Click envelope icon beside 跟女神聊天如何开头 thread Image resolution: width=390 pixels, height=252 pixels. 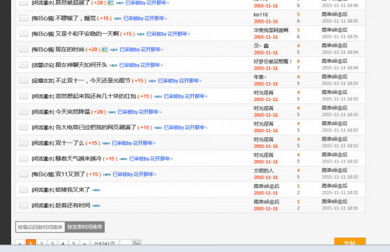(x=23, y=65)
